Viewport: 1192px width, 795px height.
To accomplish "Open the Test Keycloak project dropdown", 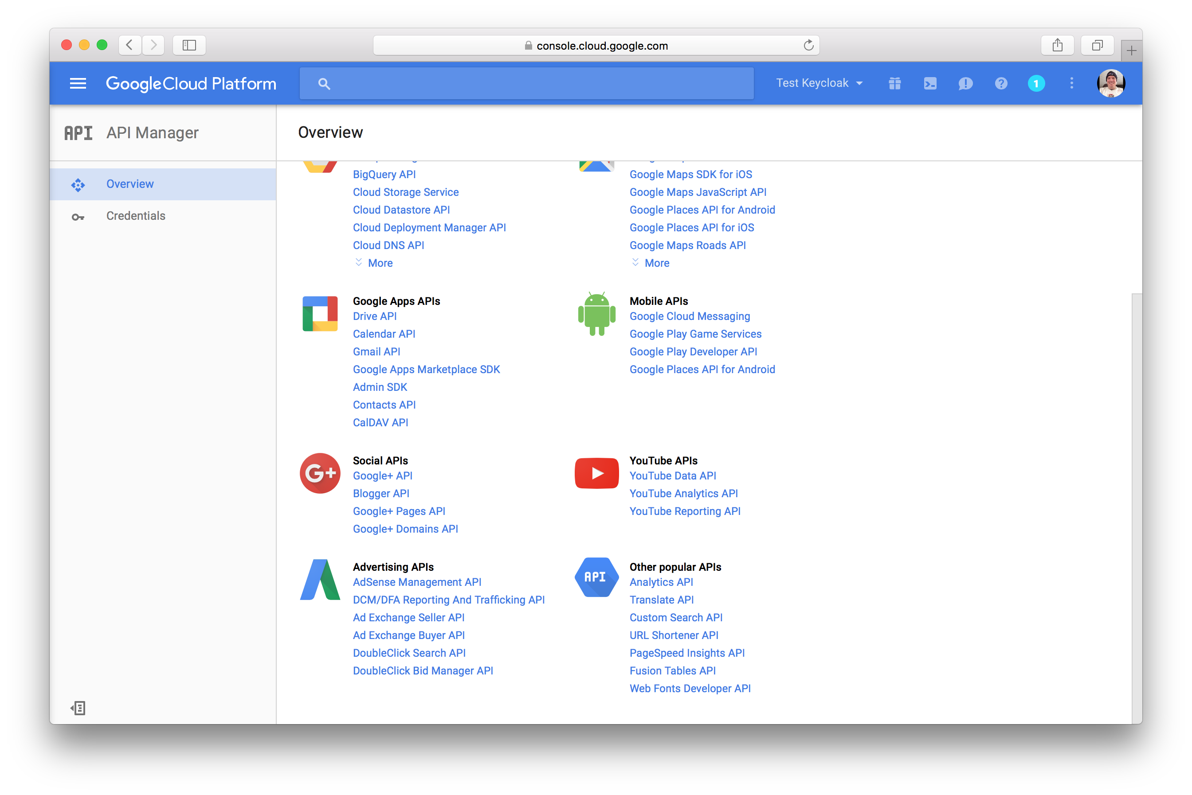I will click(819, 83).
